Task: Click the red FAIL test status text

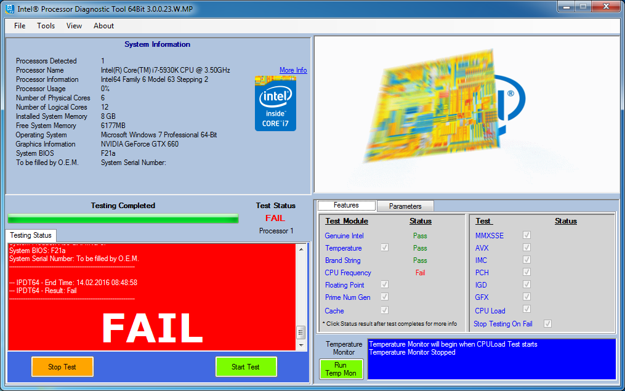Action: (x=275, y=218)
